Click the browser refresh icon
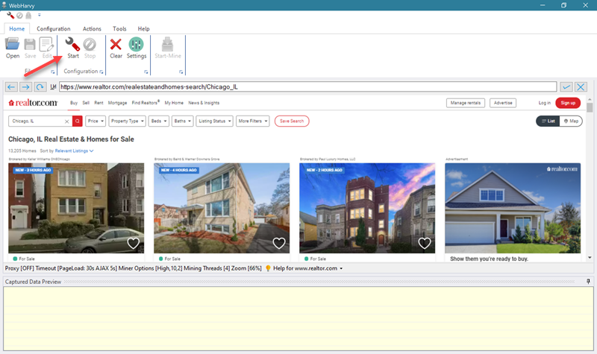 [x=40, y=87]
